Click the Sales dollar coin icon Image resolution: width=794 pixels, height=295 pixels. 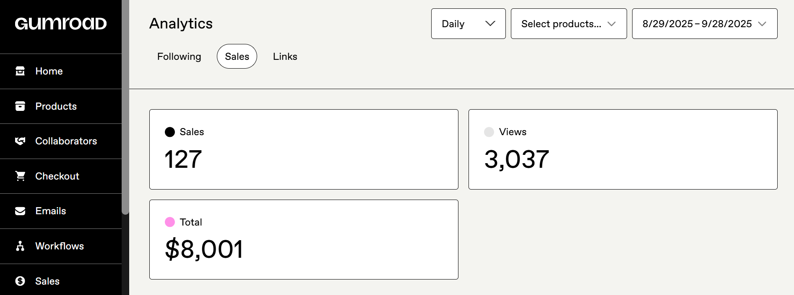click(x=20, y=281)
